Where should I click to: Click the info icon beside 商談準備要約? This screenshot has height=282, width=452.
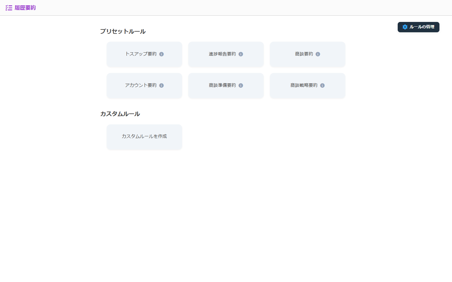click(x=241, y=85)
